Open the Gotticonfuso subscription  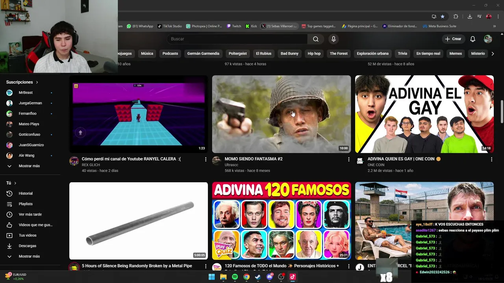[x=30, y=134]
